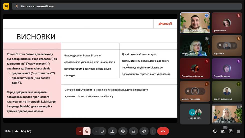Click the 'Ещё 23 чел.' participants tile
245x138 pixels.
[x=195, y=114]
